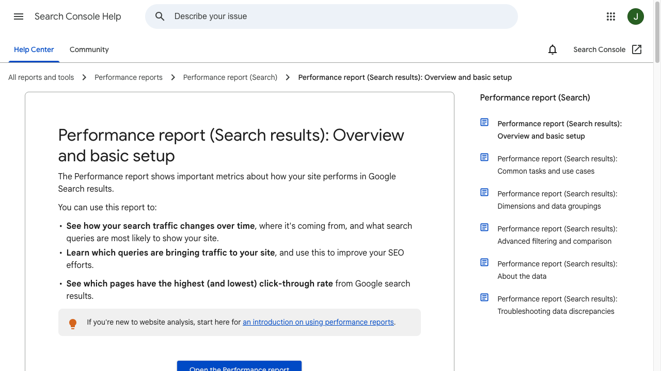Go to Performance reports breadcrumb
Viewport: 661px width, 371px height.
pos(129,77)
